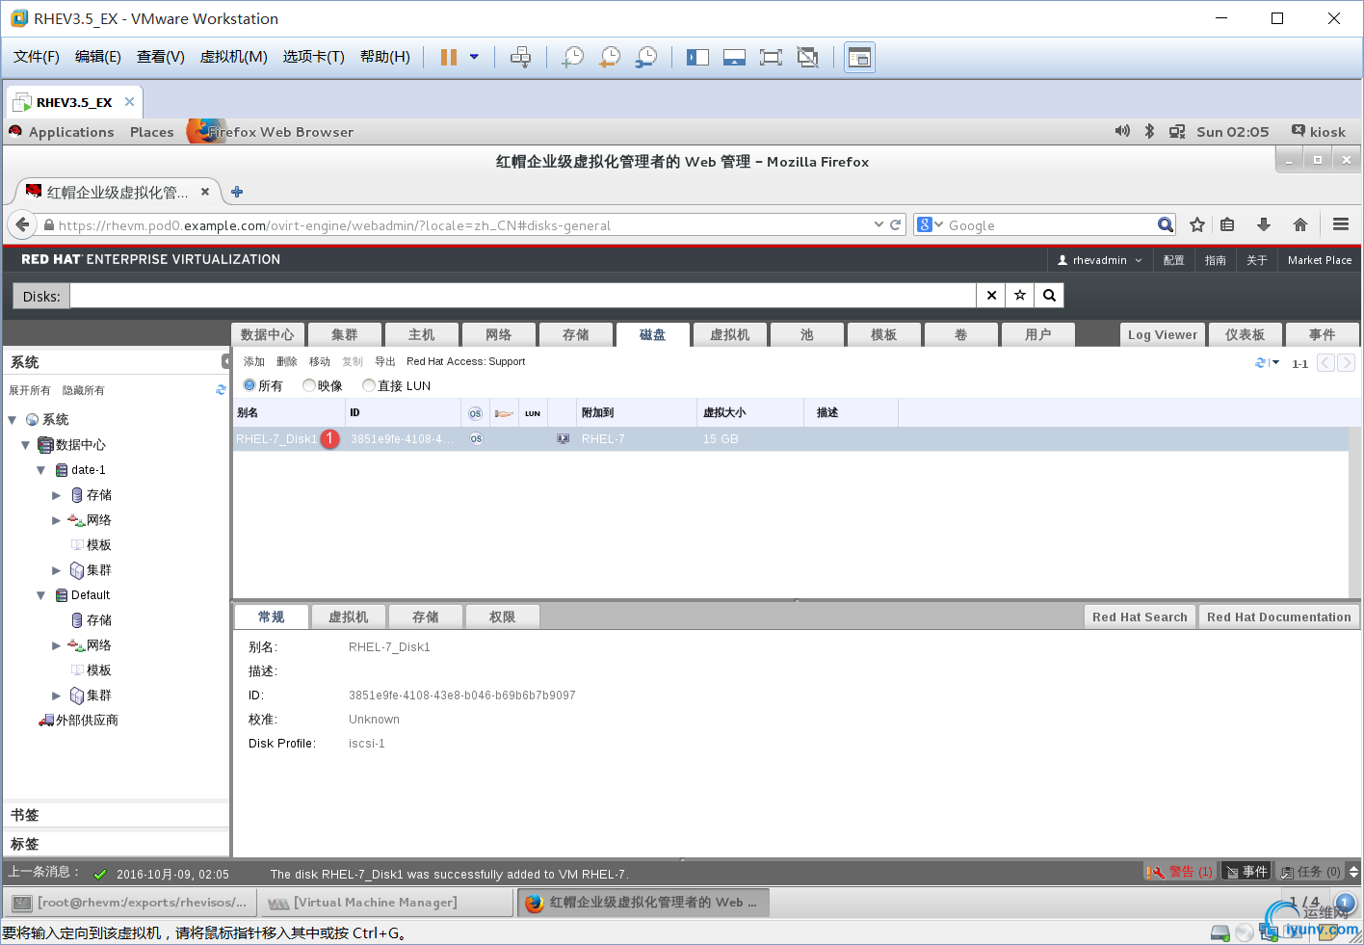Collapse the Default data center node
Viewport: 1364px width, 945px height.
[41, 595]
